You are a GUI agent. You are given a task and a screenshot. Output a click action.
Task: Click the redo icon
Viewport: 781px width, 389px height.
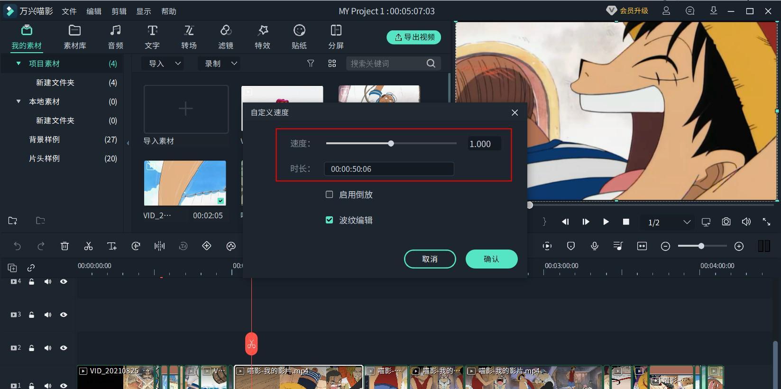[x=41, y=246]
